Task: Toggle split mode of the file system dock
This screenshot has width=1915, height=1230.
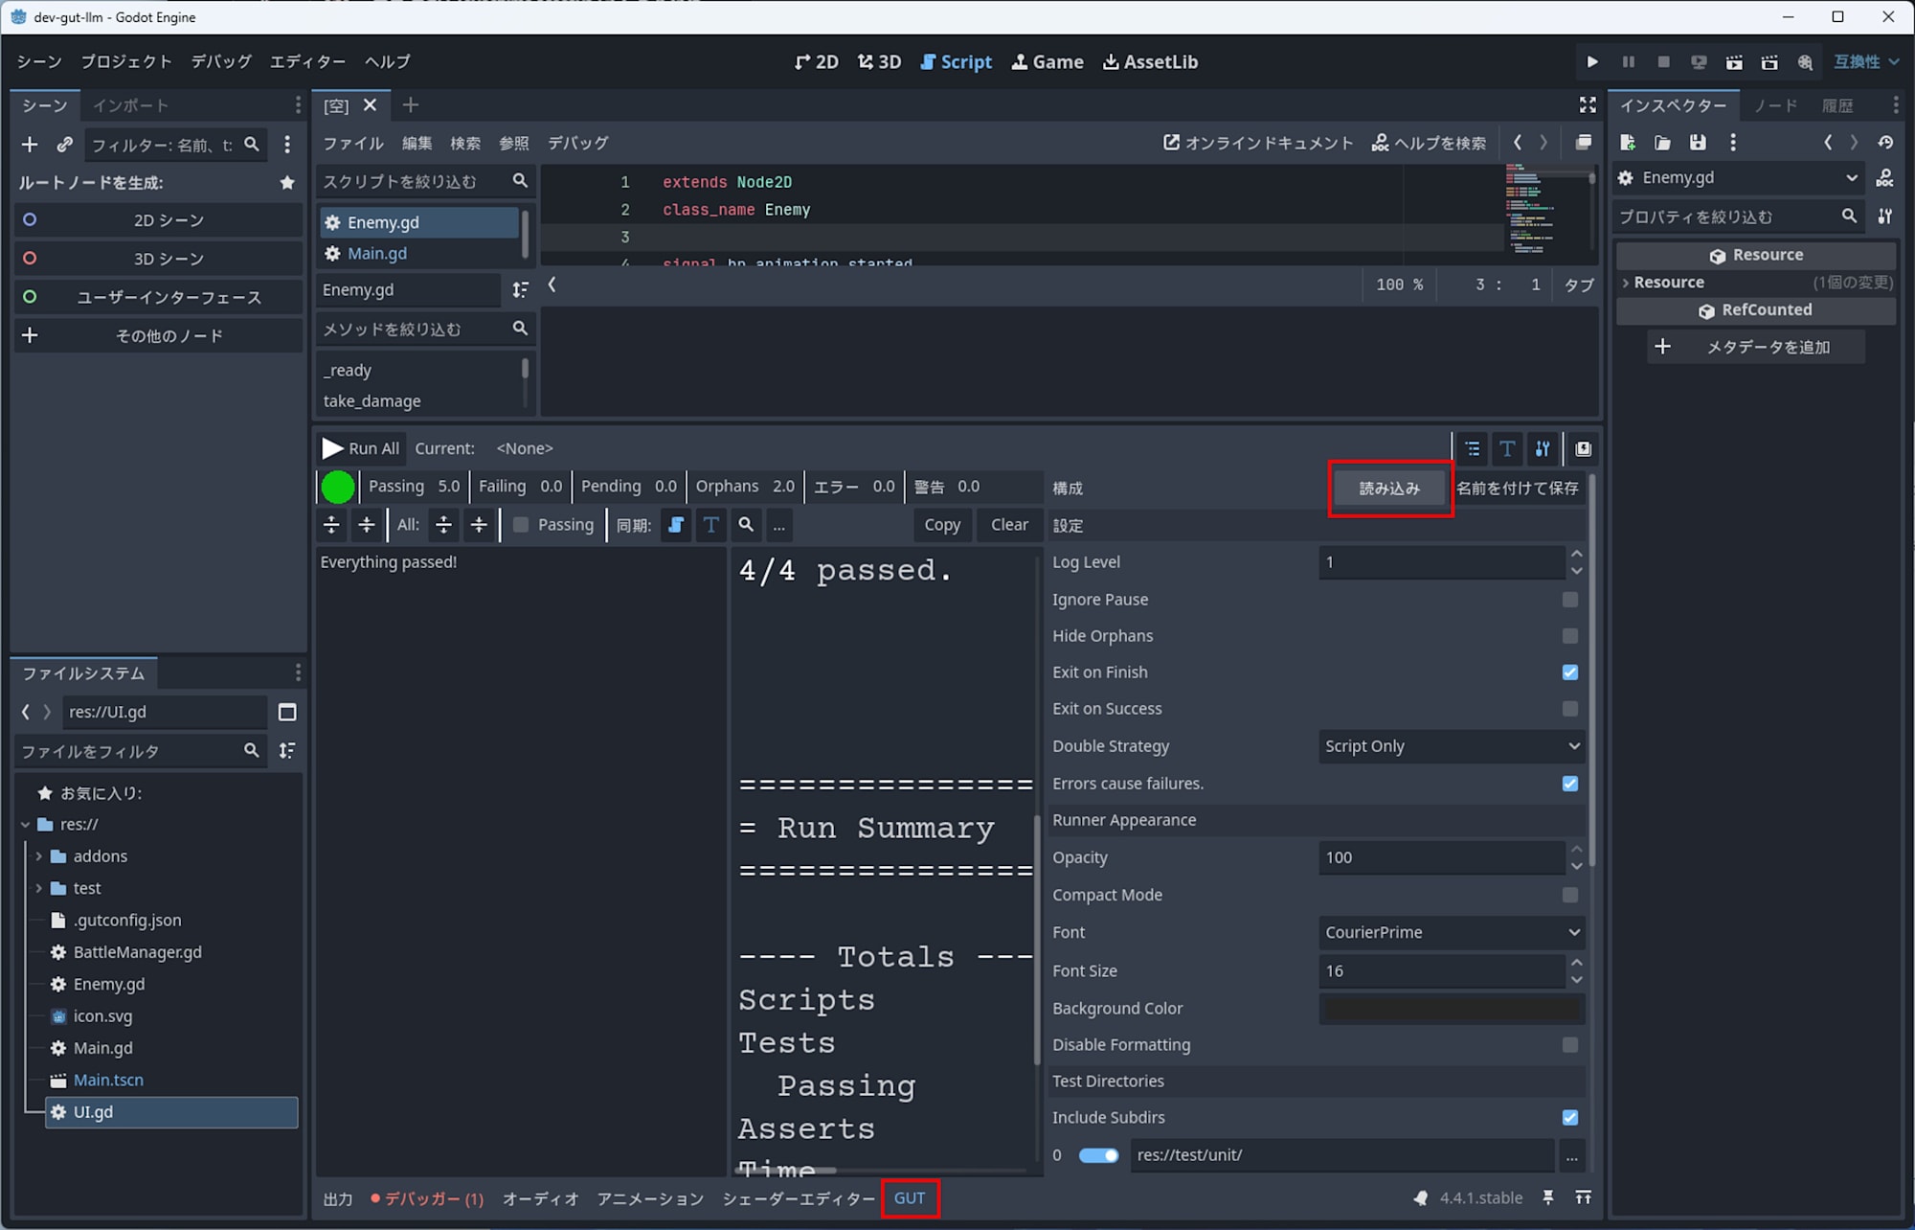Action: [x=287, y=712]
